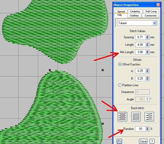This screenshot has height=144, width=164.
Task: Switch to the Pull Comp tab
Action: pyautogui.click(x=151, y=11)
